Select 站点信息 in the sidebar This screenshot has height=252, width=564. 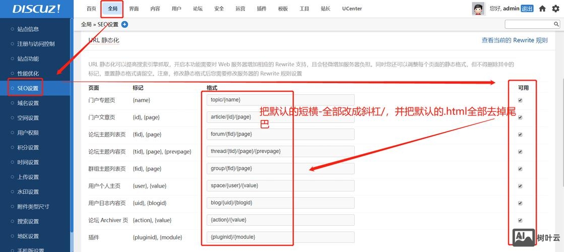pyautogui.click(x=28, y=29)
